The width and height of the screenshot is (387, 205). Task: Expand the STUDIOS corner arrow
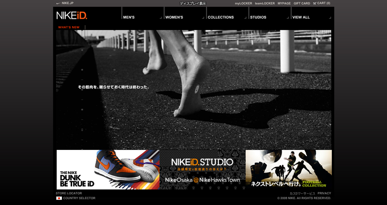pos(288,18)
